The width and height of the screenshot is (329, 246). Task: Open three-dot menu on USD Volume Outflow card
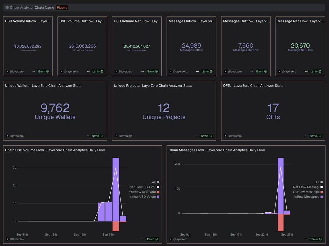88,72
